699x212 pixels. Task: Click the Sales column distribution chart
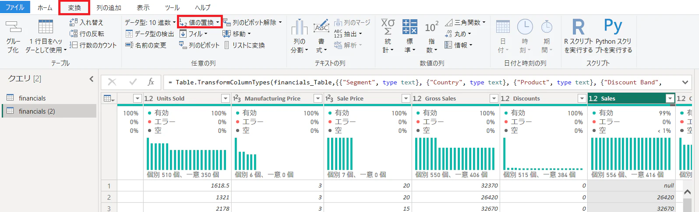click(631, 154)
